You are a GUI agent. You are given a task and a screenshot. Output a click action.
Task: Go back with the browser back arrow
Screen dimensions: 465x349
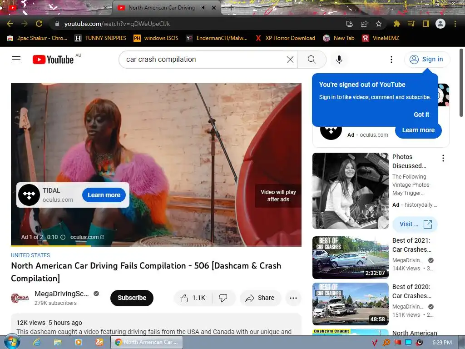pyautogui.click(x=10, y=24)
